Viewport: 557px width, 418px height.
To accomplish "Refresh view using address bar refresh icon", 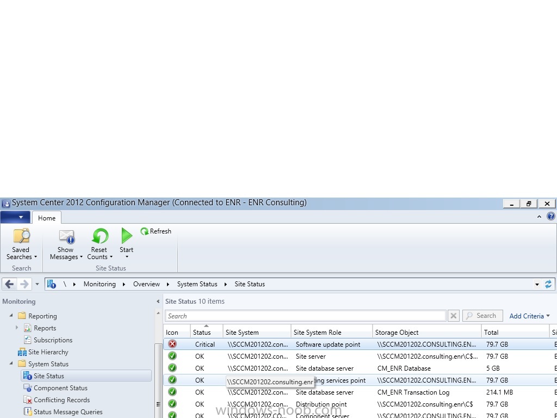I will coord(548,284).
